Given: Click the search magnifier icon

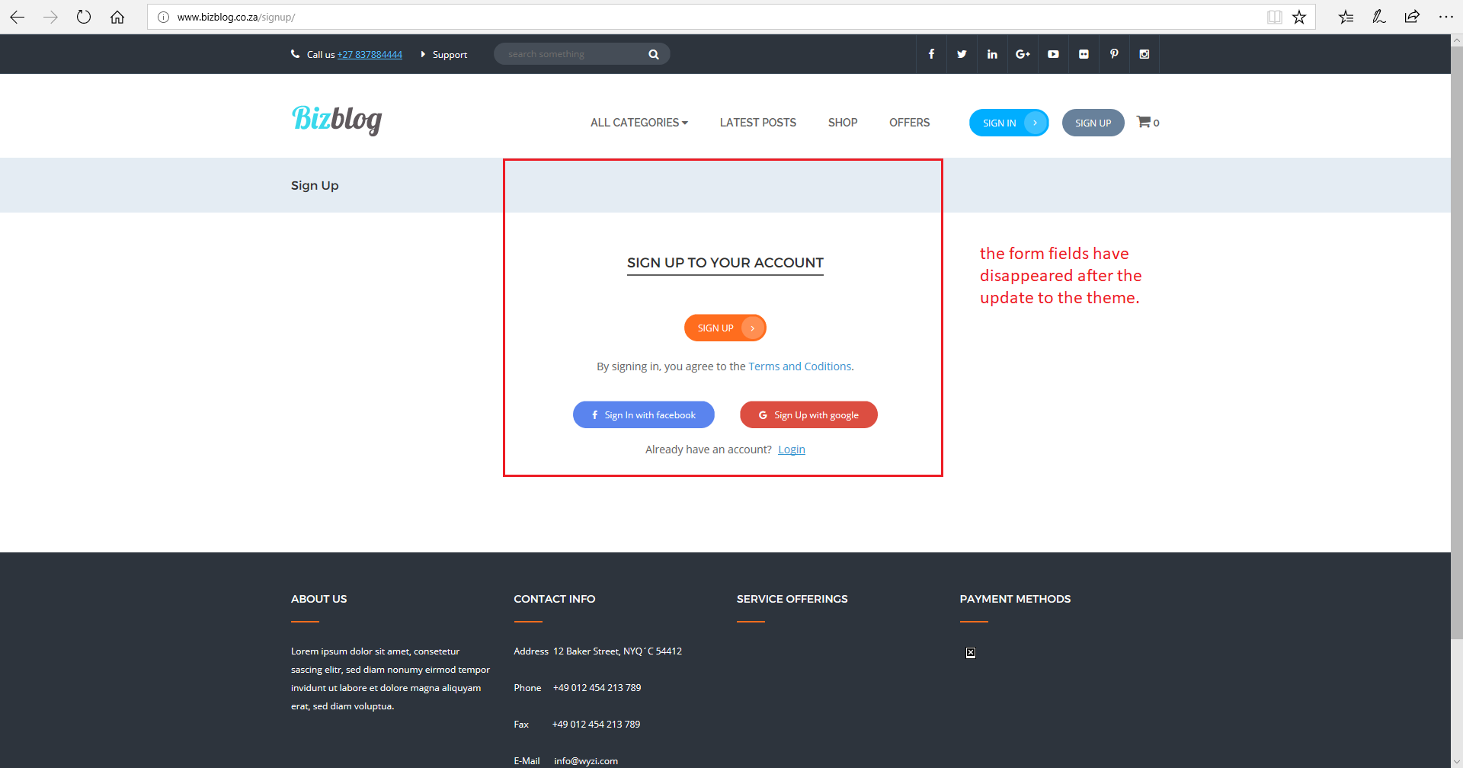Looking at the screenshot, I should click(x=654, y=53).
